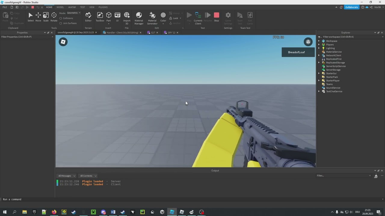Select the 'Plugin loaded - Client' output line
Screen dimensions: 385x216
pyautogui.click(x=90, y=184)
